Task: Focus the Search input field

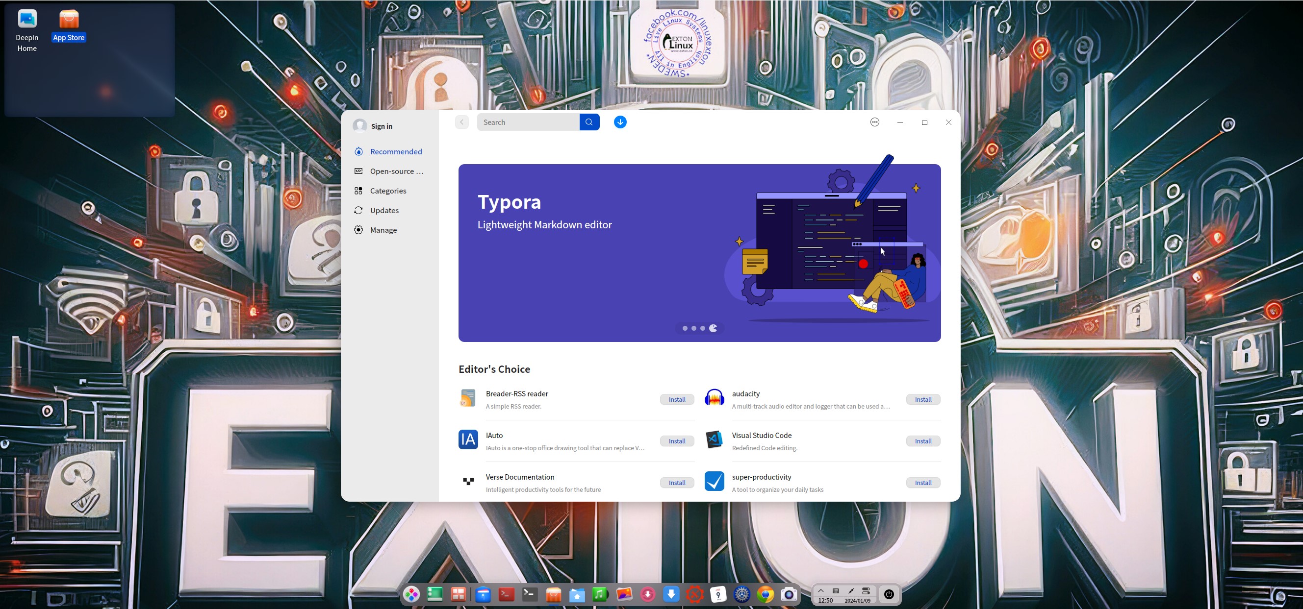Action: click(x=528, y=122)
